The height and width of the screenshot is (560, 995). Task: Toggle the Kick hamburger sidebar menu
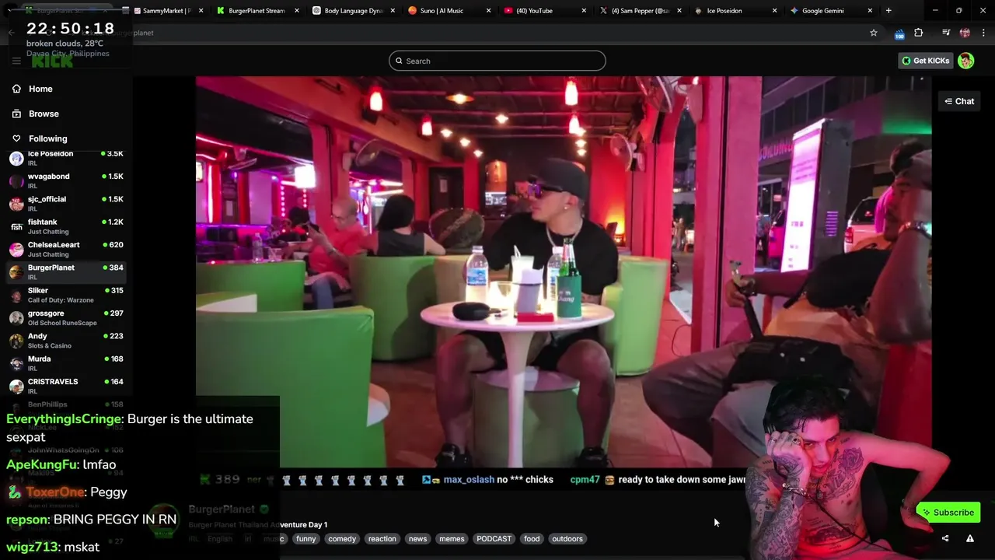(16, 61)
